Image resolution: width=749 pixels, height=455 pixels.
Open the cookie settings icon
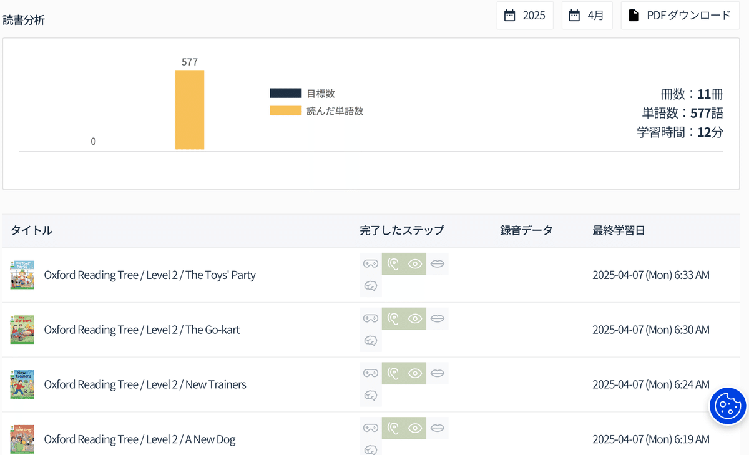pyautogui.click(x=728, y=407)
